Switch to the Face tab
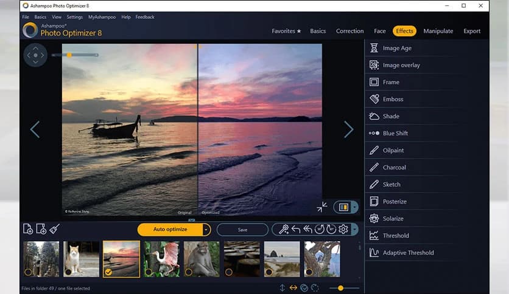Image resolution: width=509 pixels, height=294 pixels. (379, 31)
